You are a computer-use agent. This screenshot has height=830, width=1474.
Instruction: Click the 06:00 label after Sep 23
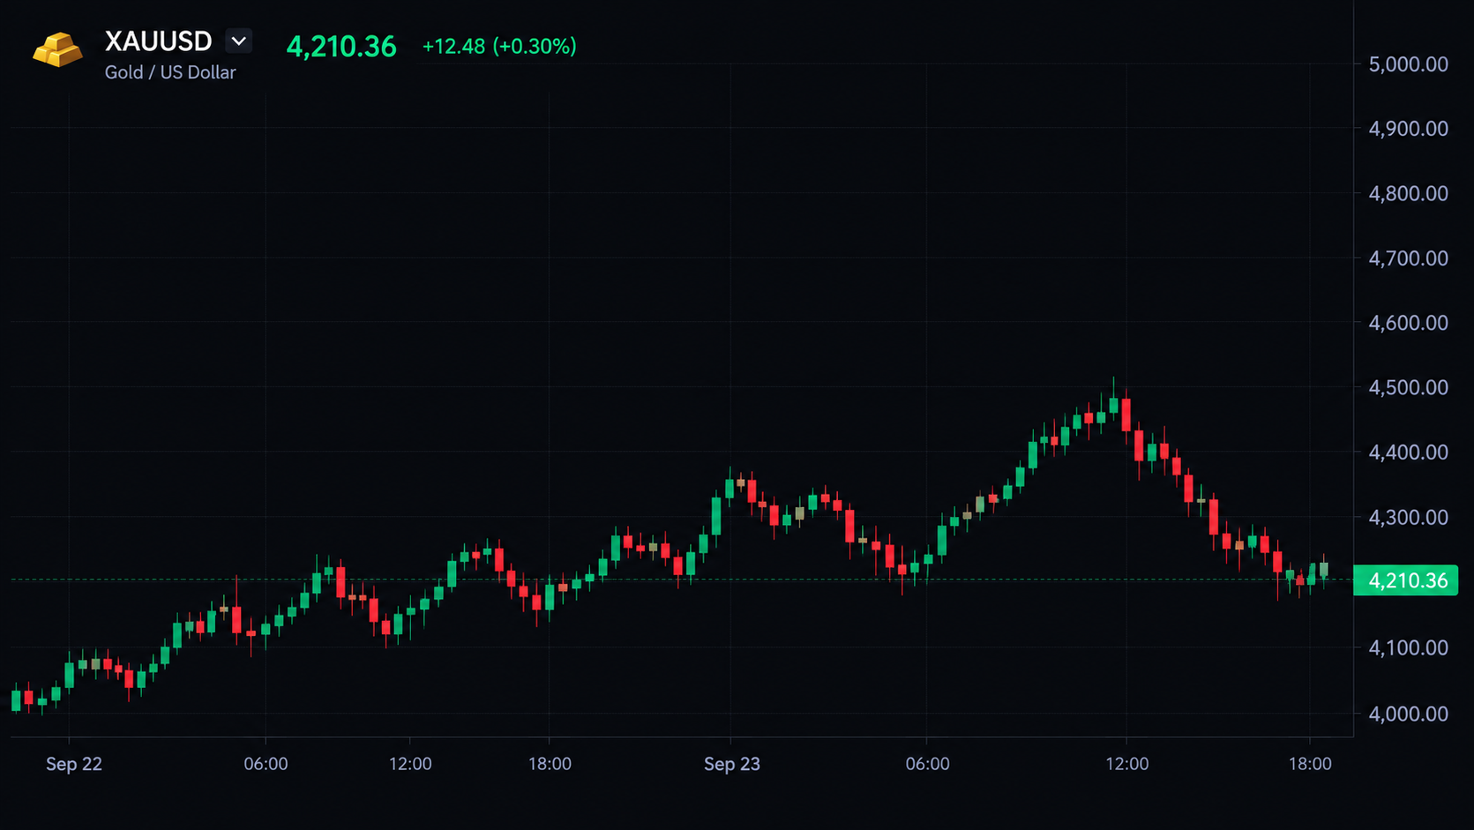928,764
